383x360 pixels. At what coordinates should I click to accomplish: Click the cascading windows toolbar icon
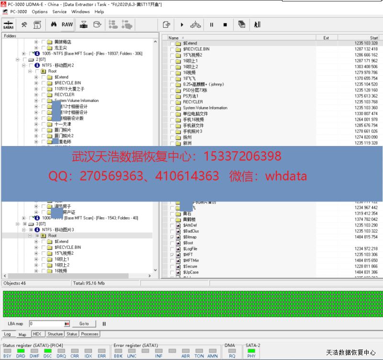click(242, 24)
